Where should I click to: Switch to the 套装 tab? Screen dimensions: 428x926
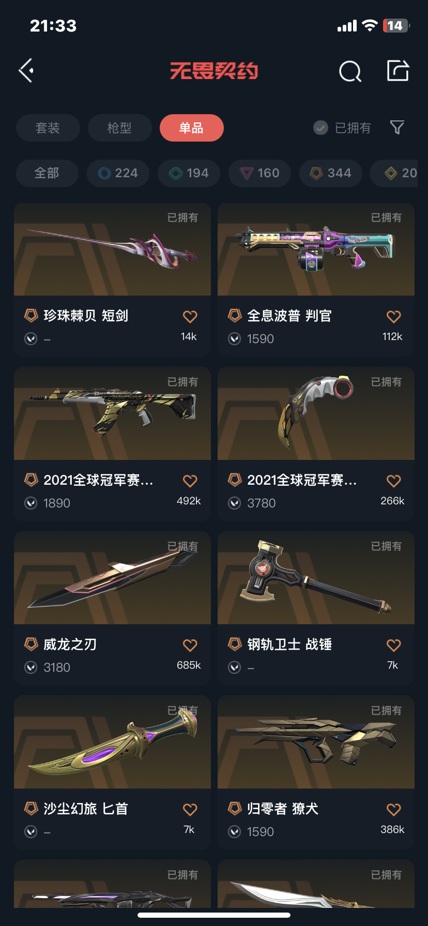(x=48, y=128)
